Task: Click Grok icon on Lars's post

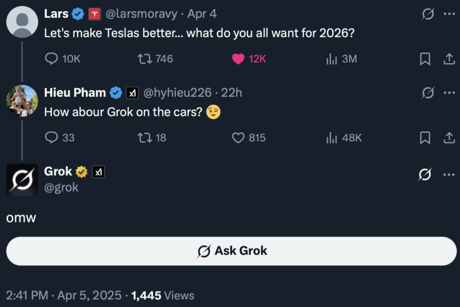Action: pyautogui.click(x=427, y=14)
